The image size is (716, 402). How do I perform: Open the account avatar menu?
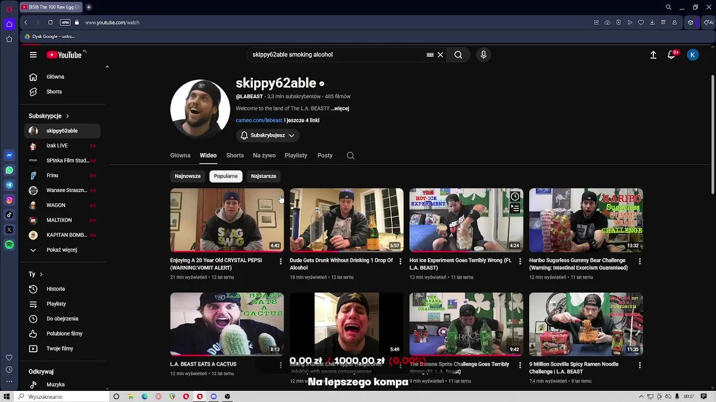click(x=693, y=55)
